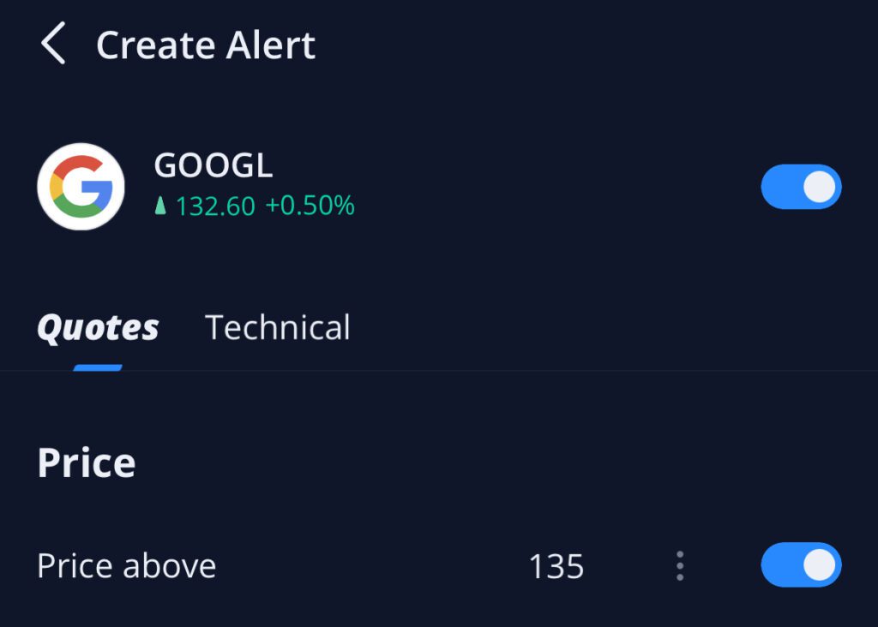Click the 132.60 current price
Screen dimensions: 878x627
pos(215,206)
